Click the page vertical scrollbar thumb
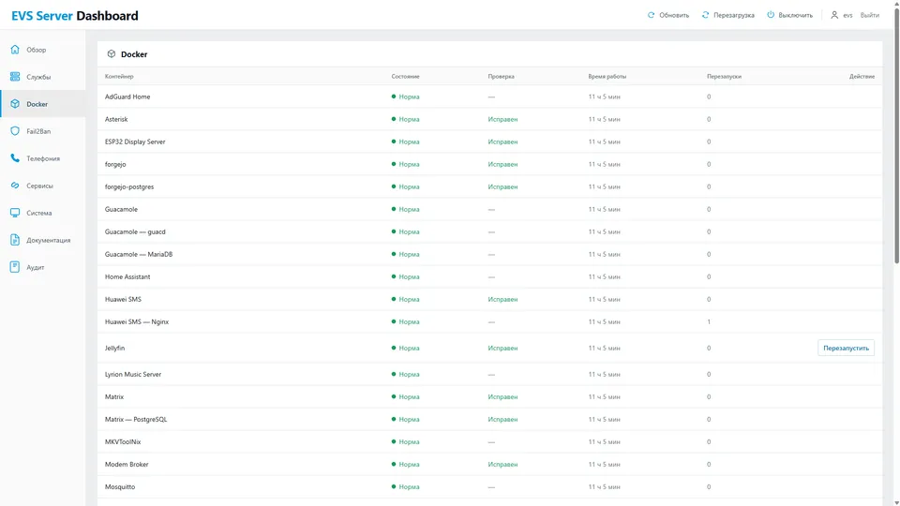Screen dimensions: 900x506 pyautogui.click(x=896, y=136)
